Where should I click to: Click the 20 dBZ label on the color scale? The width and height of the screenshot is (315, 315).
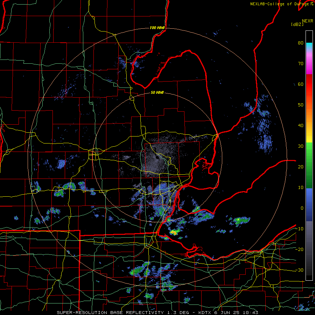point(301,167)
